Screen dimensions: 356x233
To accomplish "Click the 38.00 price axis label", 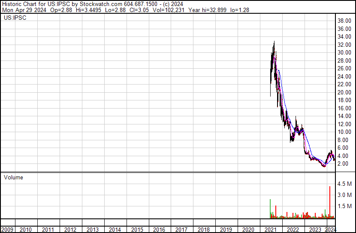I will (x=345, y=21).
